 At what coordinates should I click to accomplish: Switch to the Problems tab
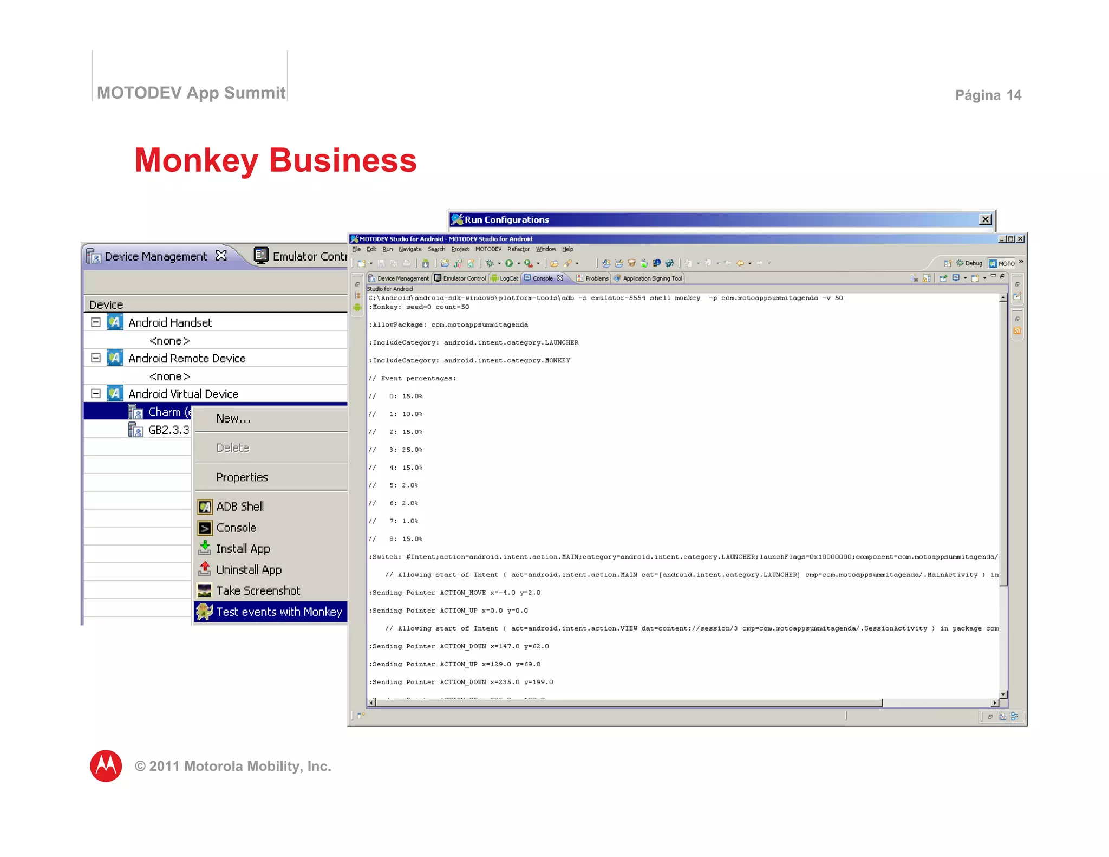point(593,278)
